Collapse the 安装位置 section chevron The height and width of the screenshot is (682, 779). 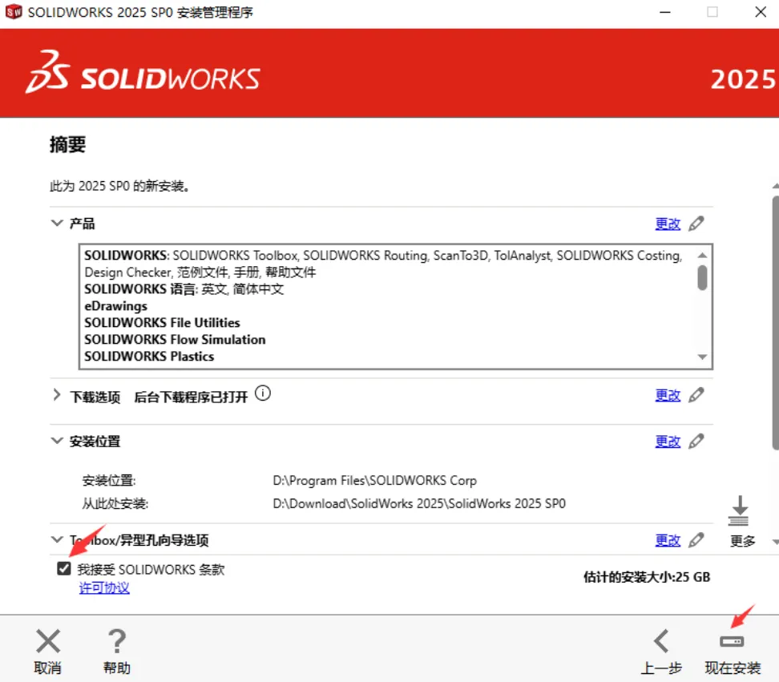point(57,441)
